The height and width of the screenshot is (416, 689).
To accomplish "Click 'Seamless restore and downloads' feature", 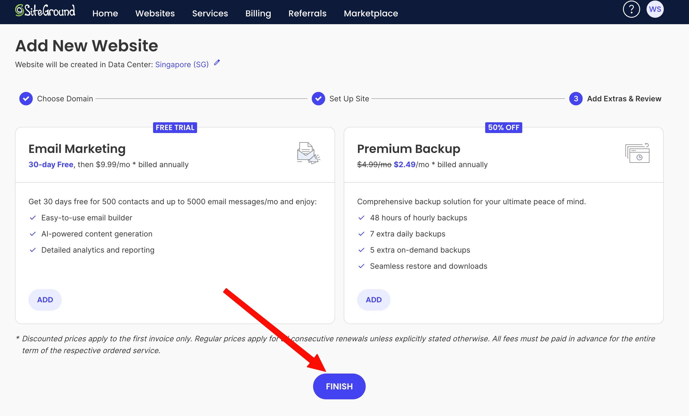I will point(428,266).
